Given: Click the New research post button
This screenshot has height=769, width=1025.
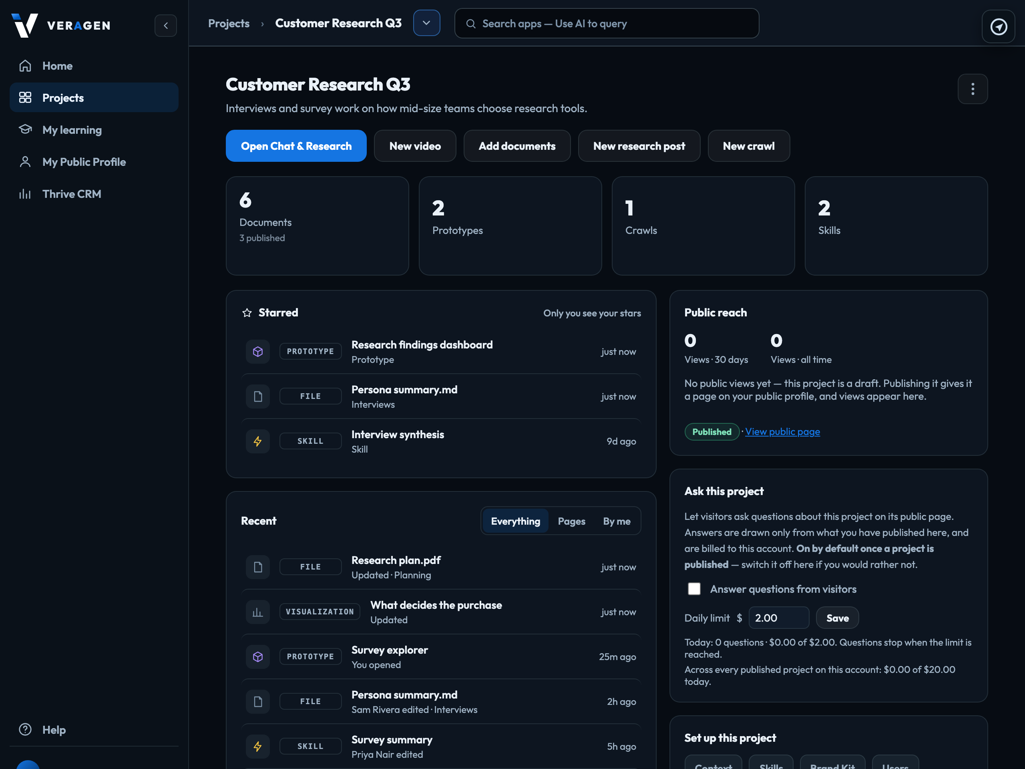Looking at the screenshot, I should click(x=639, y=145).
